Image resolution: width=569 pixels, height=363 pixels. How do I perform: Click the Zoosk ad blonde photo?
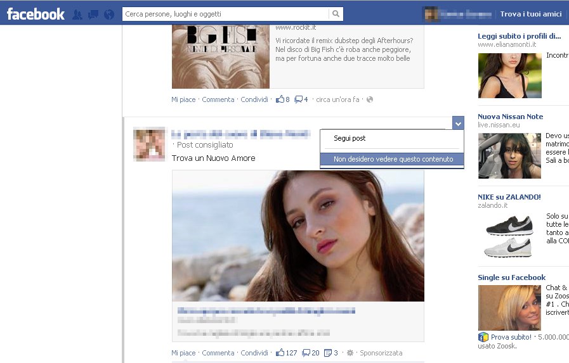[x=509, y=308]
